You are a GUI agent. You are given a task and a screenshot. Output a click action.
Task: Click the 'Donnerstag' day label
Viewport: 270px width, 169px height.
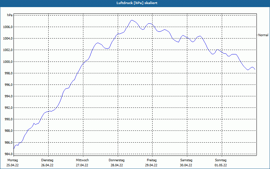coord(116,160)
